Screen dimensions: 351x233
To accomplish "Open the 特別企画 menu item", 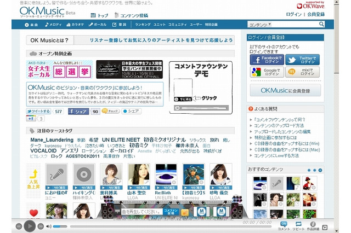I will click(211, 25).
